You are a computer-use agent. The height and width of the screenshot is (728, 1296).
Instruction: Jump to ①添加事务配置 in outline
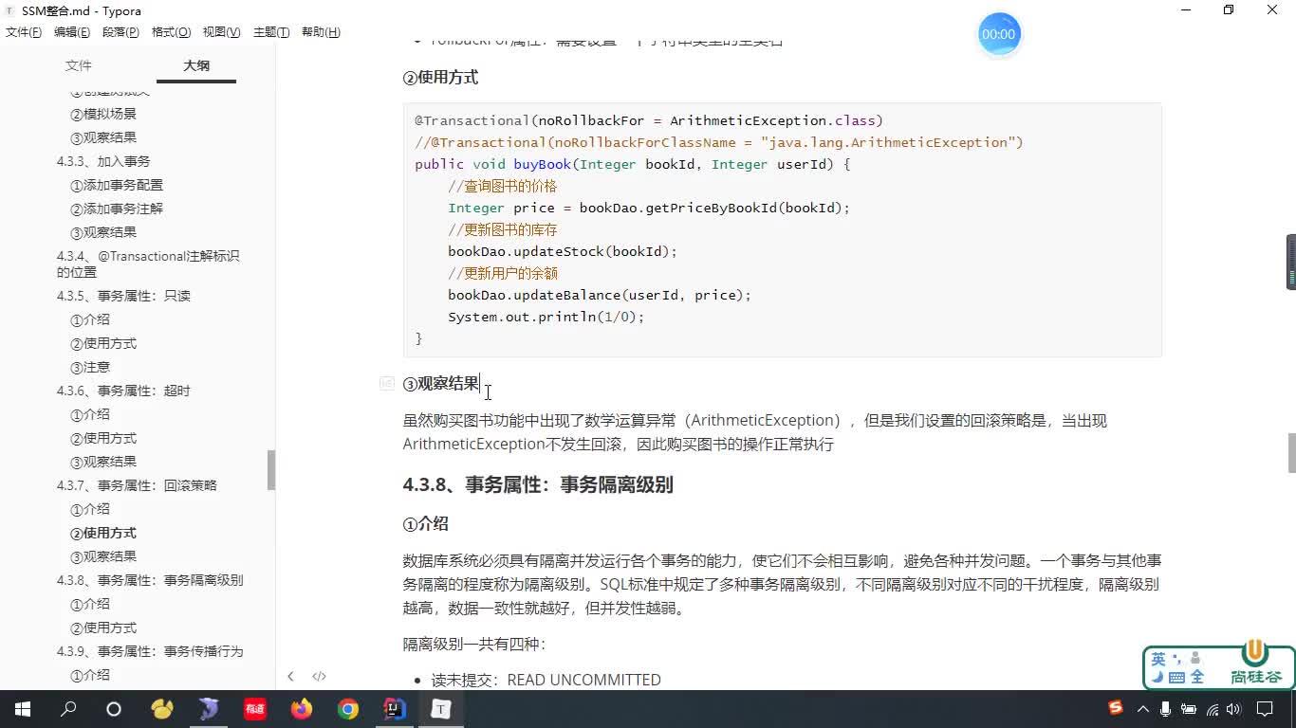tap(117, 185)
